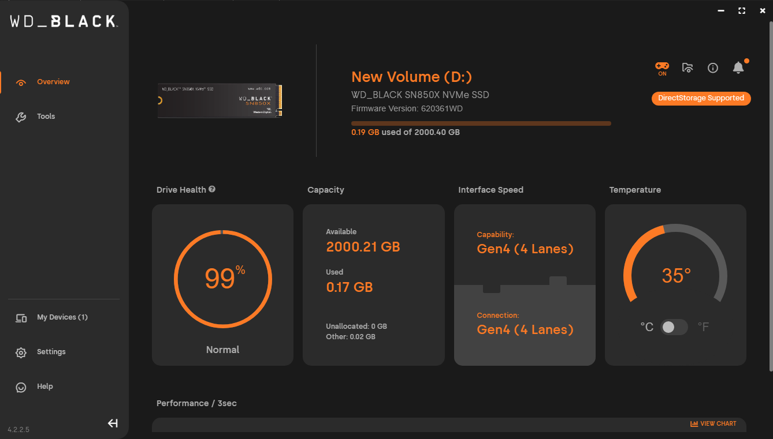Collapse the sidebar with arrow icon
Image resolution: width=773 pixels, height=439 pixels.
click(113, 423)
